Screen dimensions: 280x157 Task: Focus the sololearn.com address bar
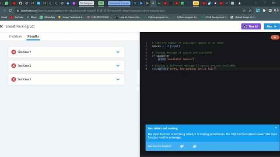point(93,10)
